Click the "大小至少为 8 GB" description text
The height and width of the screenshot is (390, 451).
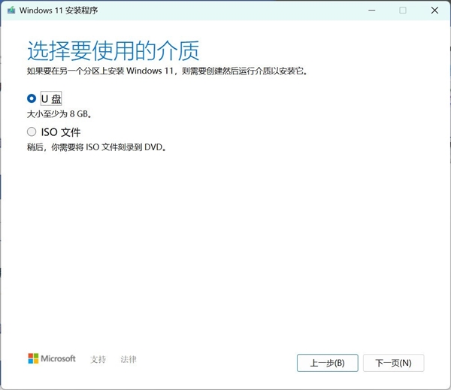point(64,114)
